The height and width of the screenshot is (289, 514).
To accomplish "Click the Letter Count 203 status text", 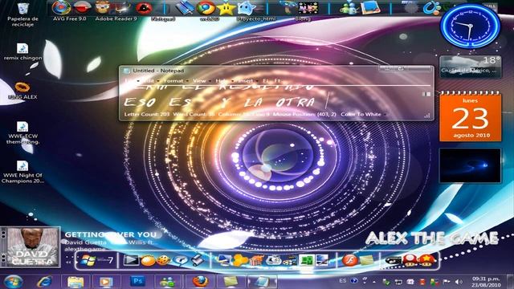I will (147, 114).
